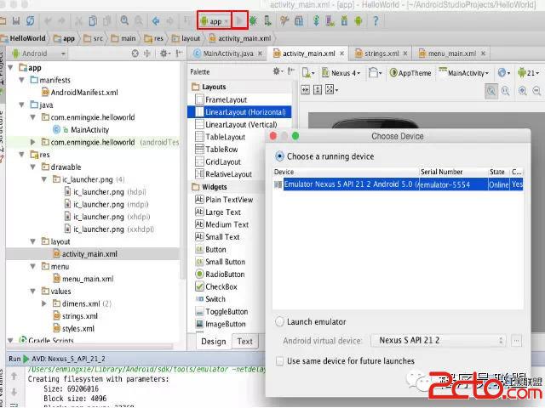Toggle width wrap content layout icon
The image size is (545, 408).
pyautogui.click(x=305, y=90)
